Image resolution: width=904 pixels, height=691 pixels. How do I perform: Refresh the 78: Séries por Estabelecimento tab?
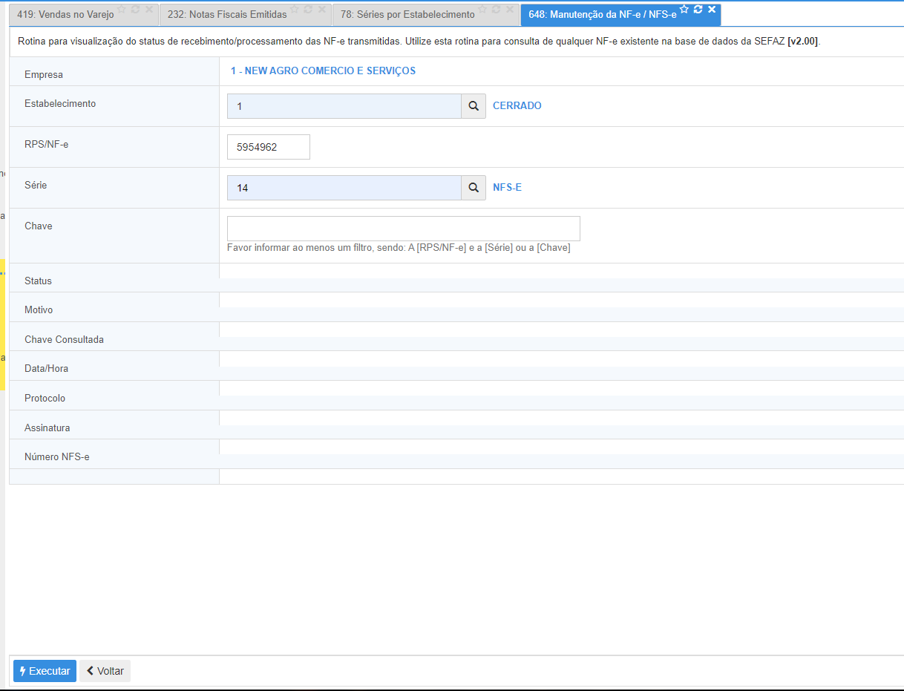pos(496,10)
